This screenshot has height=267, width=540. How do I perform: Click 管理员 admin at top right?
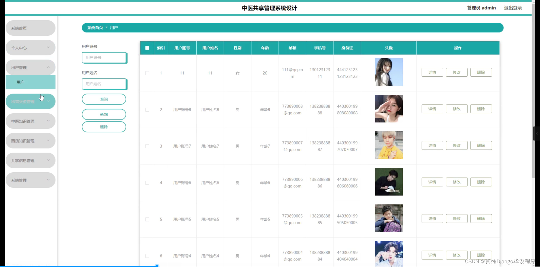click(481, 8)
